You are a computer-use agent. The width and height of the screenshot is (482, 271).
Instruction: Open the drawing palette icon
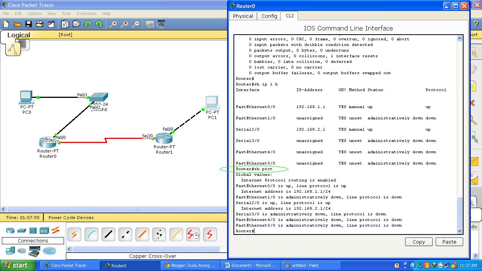149,24
